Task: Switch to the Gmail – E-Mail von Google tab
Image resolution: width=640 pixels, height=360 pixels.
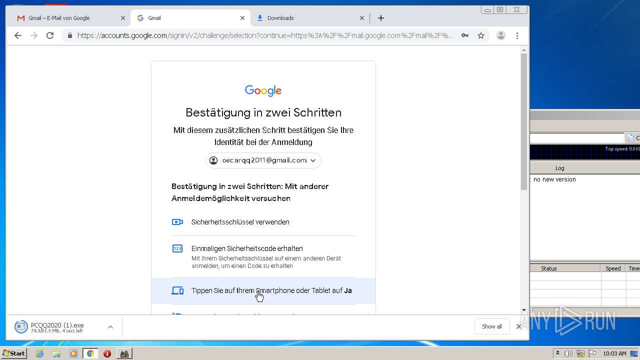Action: [70, 18]
